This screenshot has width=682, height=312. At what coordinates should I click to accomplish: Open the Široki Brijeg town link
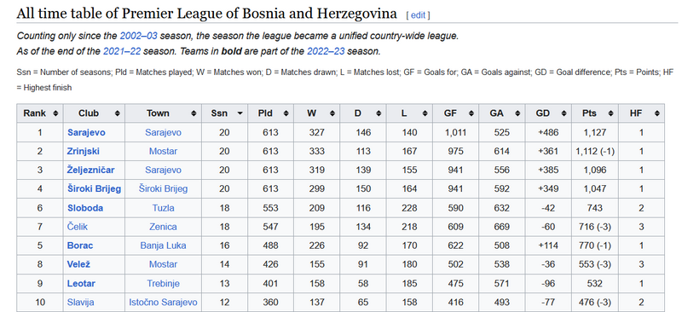point(163,189)
